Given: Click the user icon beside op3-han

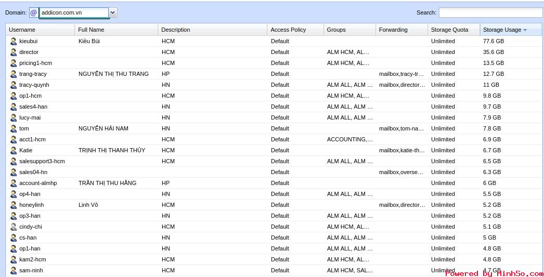Looking at the screenshot, I should (x=13, y=216).
